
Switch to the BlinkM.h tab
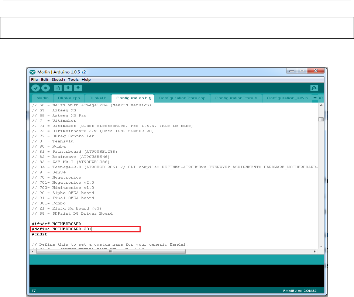[98, 98]
